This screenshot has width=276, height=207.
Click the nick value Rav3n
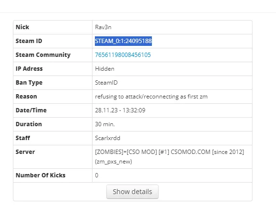(x=103, y=27)
